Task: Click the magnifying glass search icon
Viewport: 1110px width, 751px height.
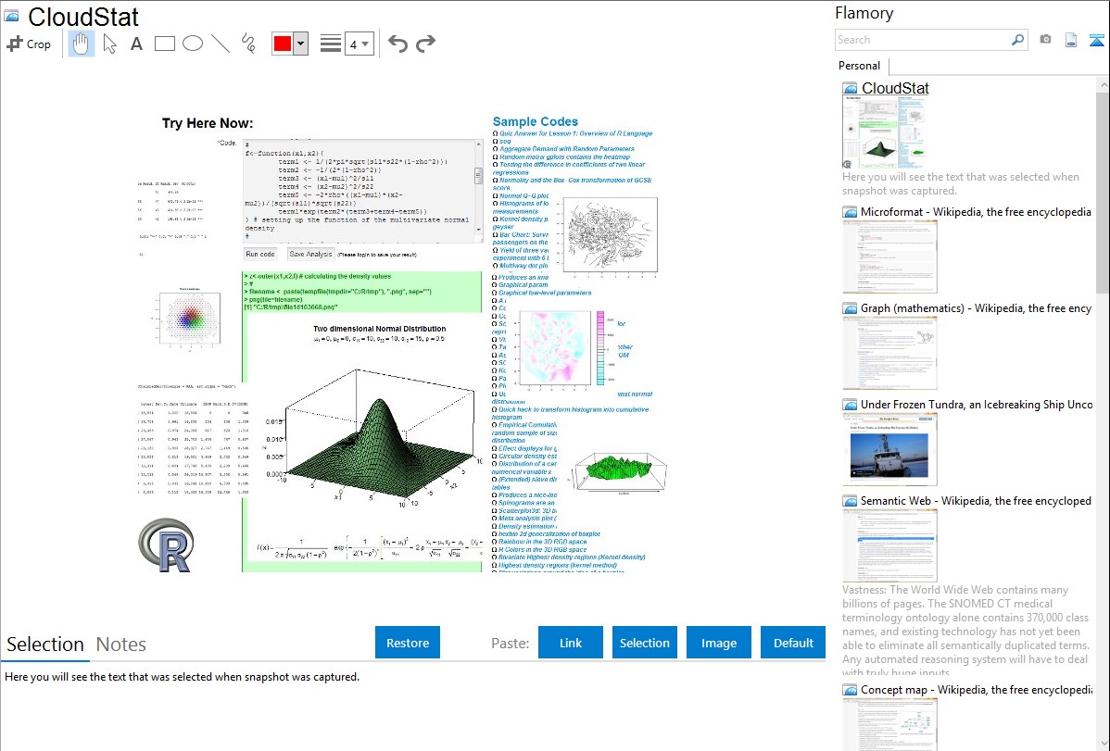Action: click(1018, 40)
